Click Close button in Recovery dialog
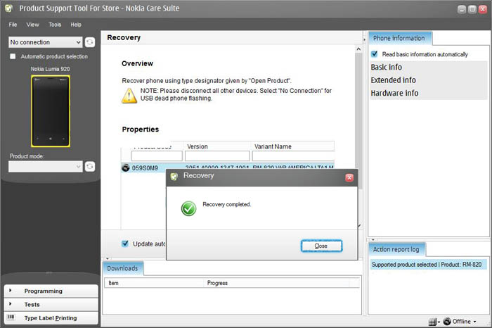 [321, 246]
